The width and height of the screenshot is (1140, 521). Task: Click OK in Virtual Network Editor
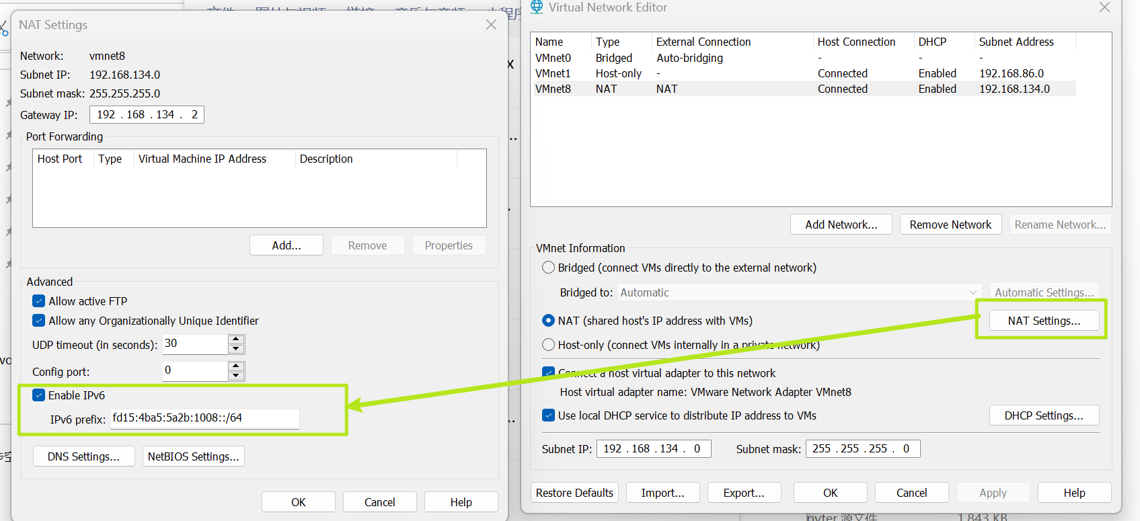pyautogui.click(x=831, y=493)
